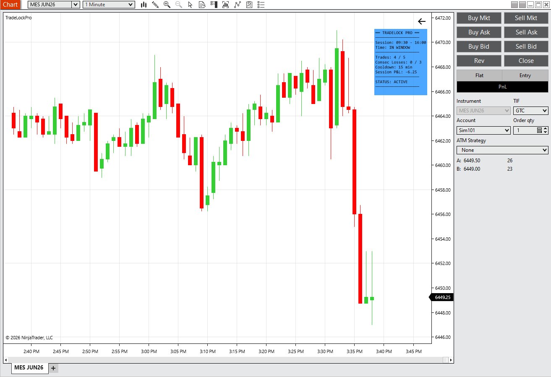Click the Chart menu label
This screenshot has width=551, height=377.
point(10,5)
